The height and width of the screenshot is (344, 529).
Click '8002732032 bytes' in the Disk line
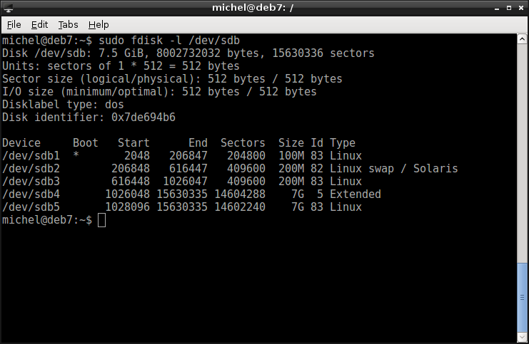tap(208, 53)
